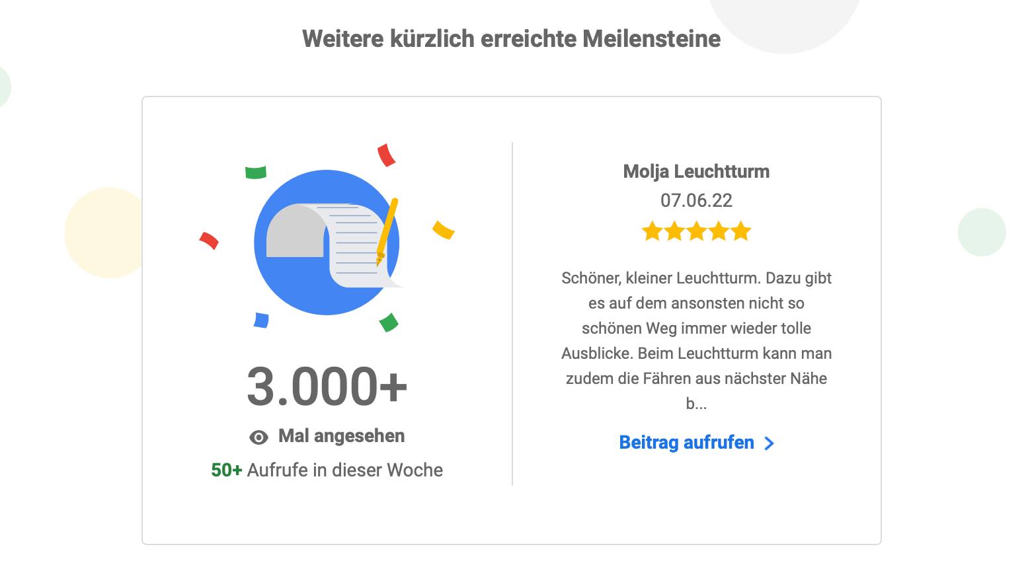Click the Molja Leuchtturm place title
Screen dimensions: 1030x563
pyautogui.click(x=696, y=172)
